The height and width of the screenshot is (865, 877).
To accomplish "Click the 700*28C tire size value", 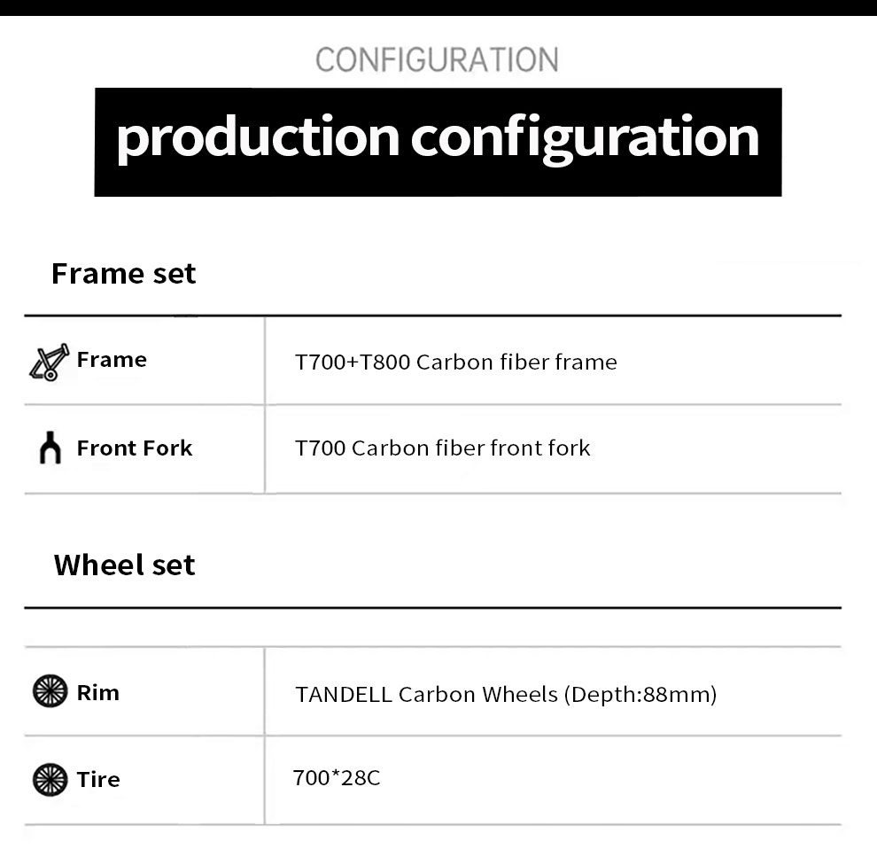I will [x=337, y=778].
